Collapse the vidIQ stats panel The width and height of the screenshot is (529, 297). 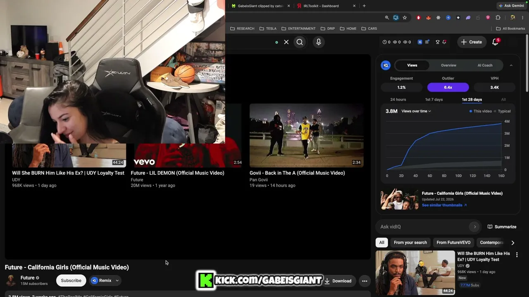click(511, 65)
